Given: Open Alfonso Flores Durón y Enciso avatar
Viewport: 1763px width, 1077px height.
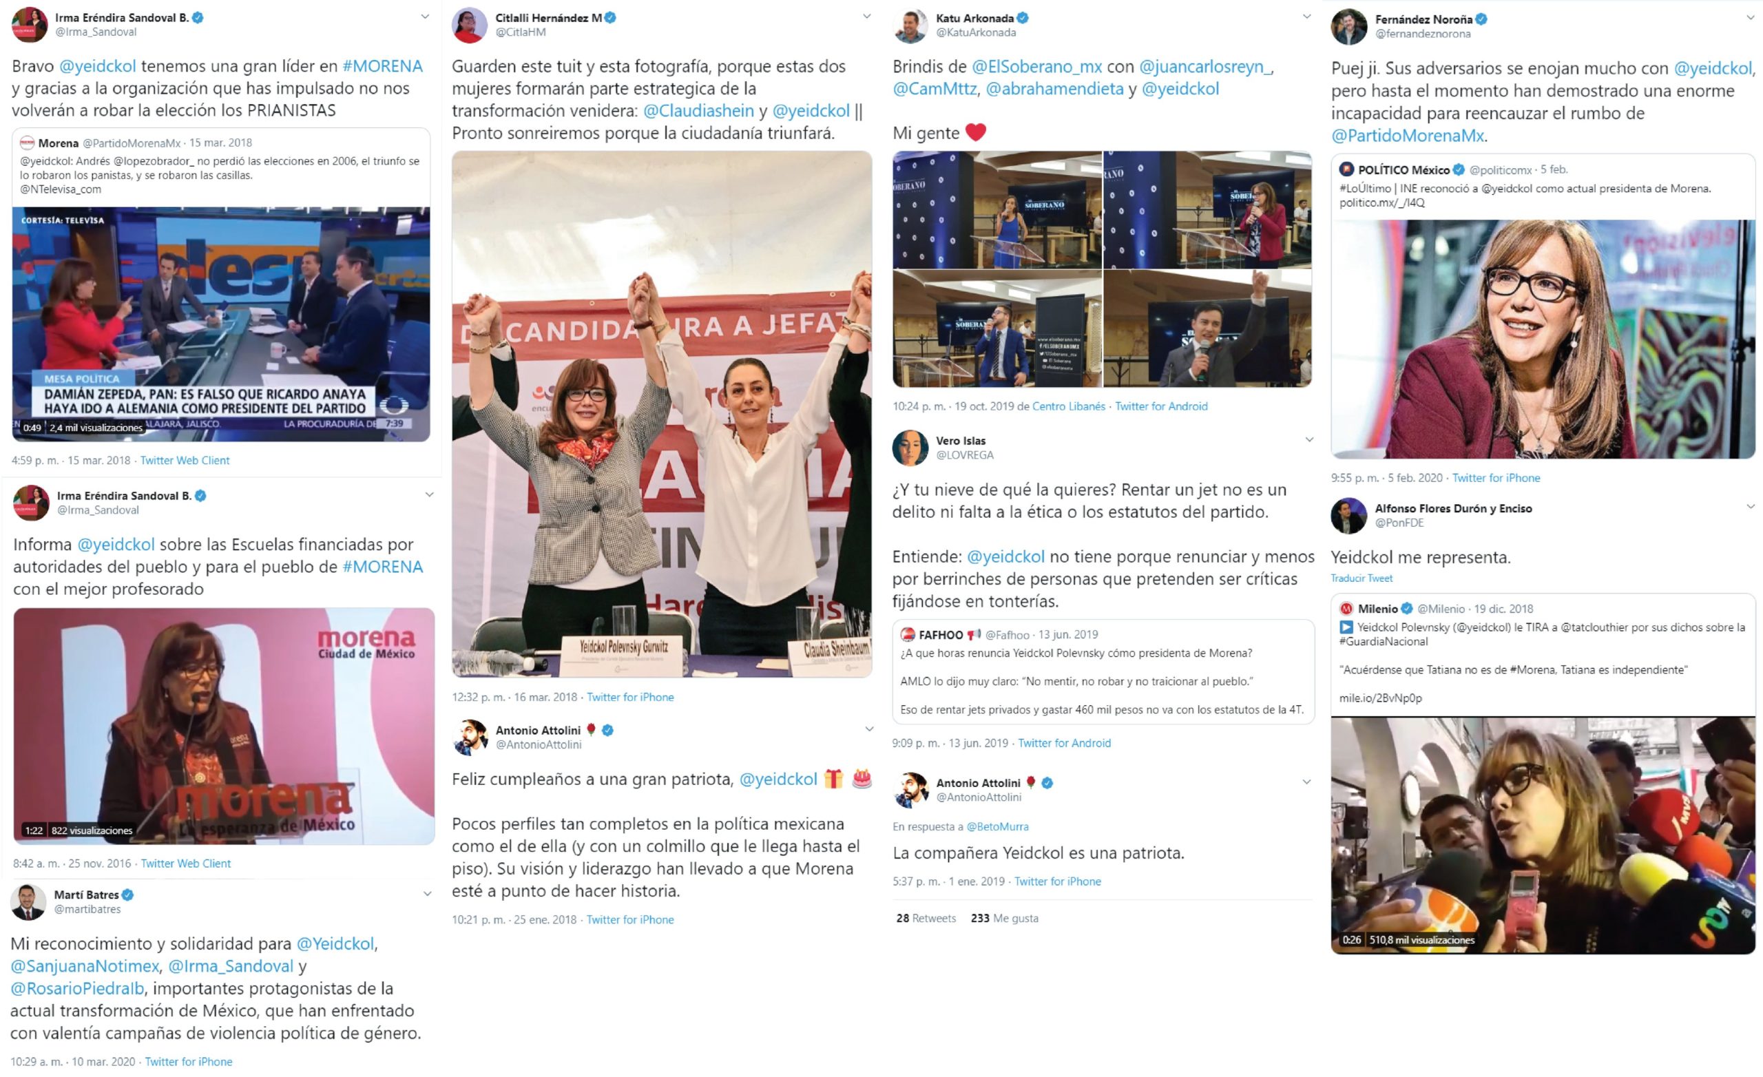Looking at the screenshot, I should tap(1348, 515).
